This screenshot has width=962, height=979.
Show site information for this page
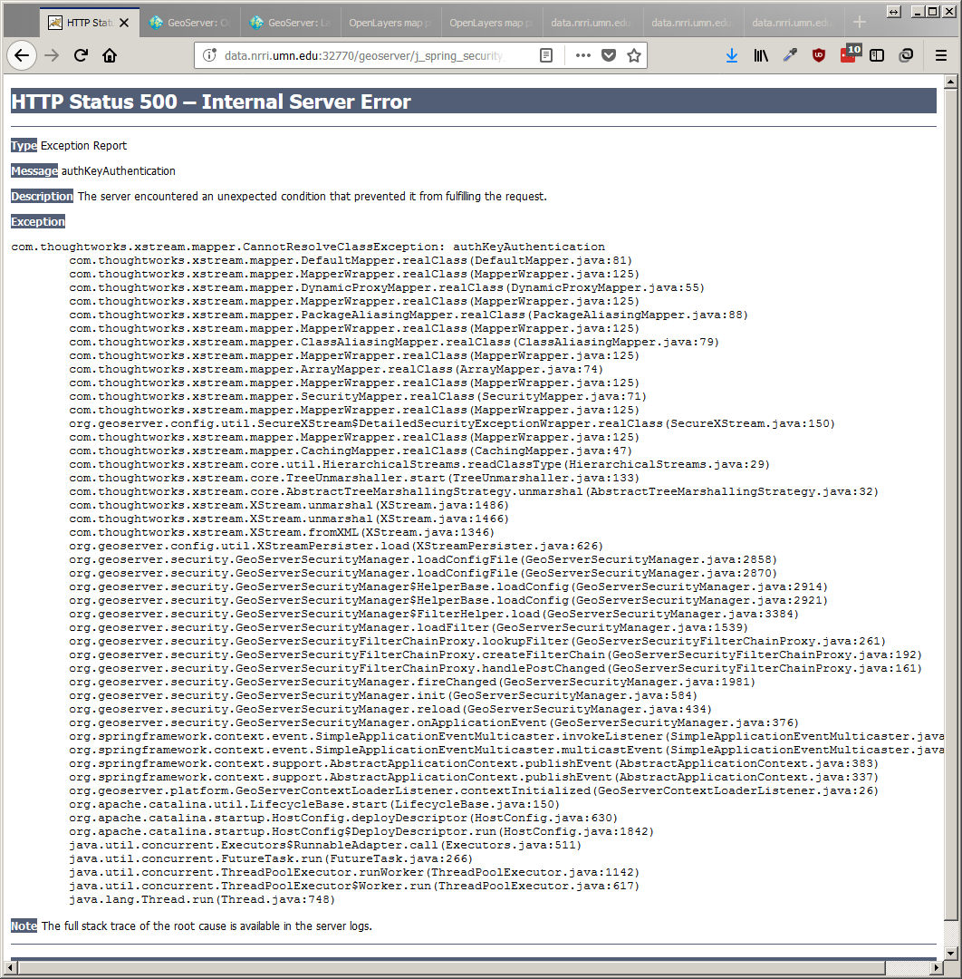(x=209, y=55)
